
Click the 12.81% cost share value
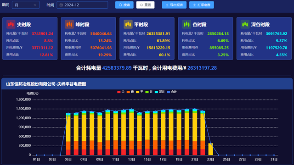click(46, 55)
